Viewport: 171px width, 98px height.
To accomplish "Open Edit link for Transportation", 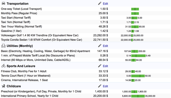I will (x=105, y=4).
